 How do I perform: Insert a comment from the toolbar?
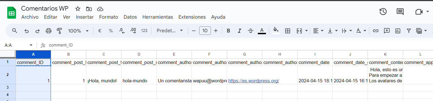pyautogui.click(x=387, y=31)
